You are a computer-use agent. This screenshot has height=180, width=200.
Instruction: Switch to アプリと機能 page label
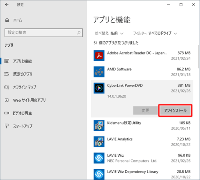[22, 61]
